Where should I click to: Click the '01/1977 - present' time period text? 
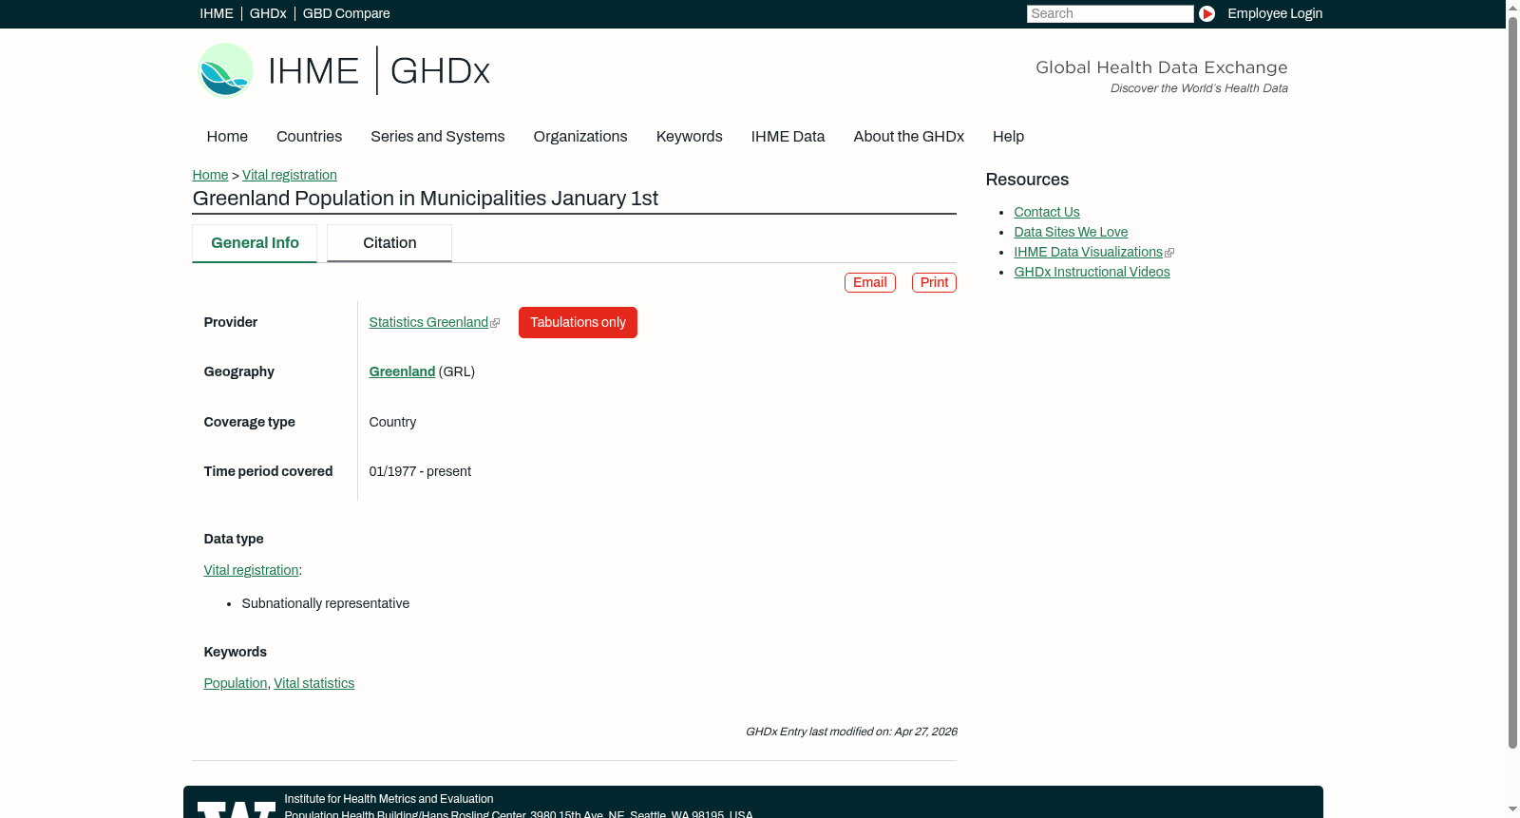point(420,471)
